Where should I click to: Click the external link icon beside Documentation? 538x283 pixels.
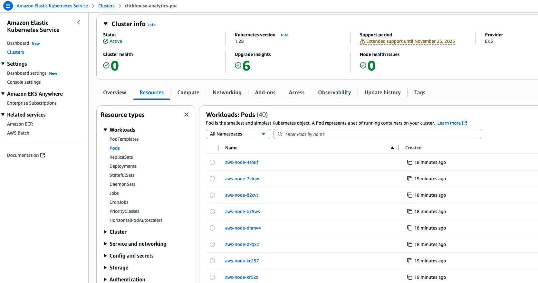point(43,155)
